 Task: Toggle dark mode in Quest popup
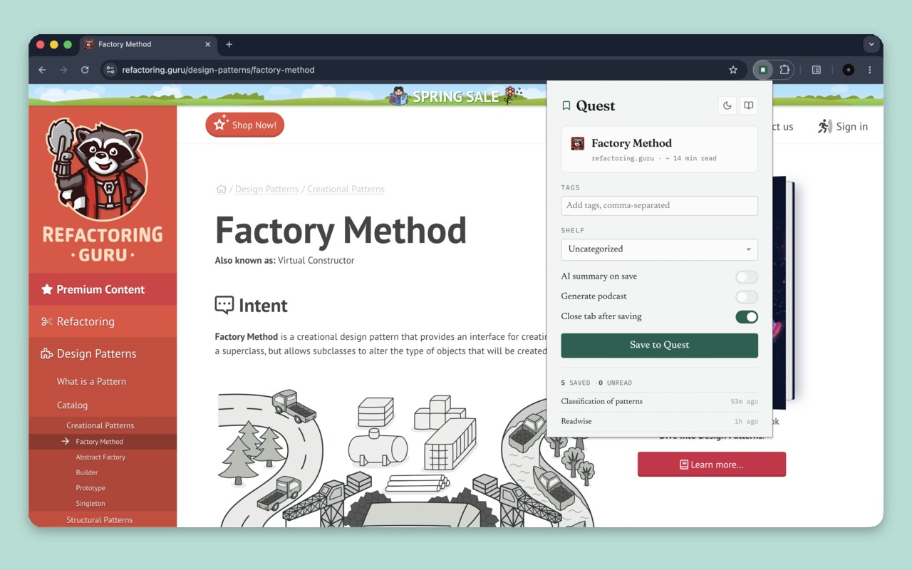tap(727, 105)
